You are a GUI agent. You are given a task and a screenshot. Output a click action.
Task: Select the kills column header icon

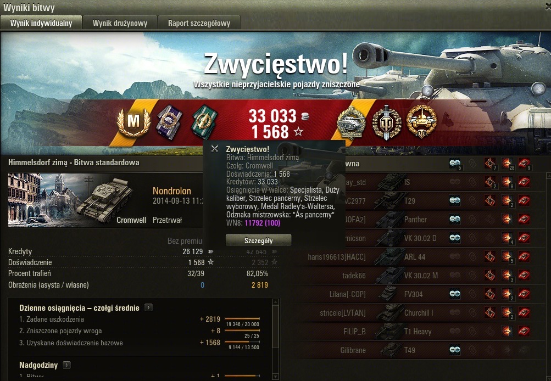coord(524,163)
